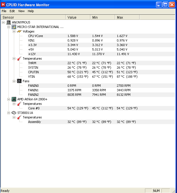177x193 pixels.
Task: Click the CPUID Hardware Monitor title bar logo
Action: 3,5
